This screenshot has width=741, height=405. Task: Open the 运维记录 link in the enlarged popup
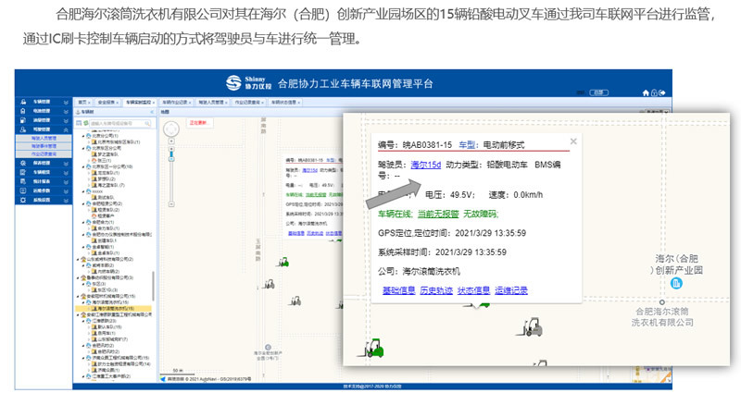pos(511,290)
